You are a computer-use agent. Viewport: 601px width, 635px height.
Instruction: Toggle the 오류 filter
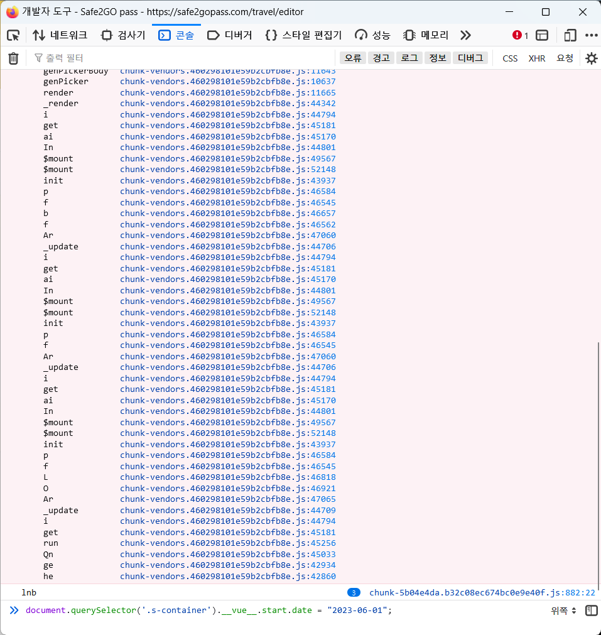[353, 58]
